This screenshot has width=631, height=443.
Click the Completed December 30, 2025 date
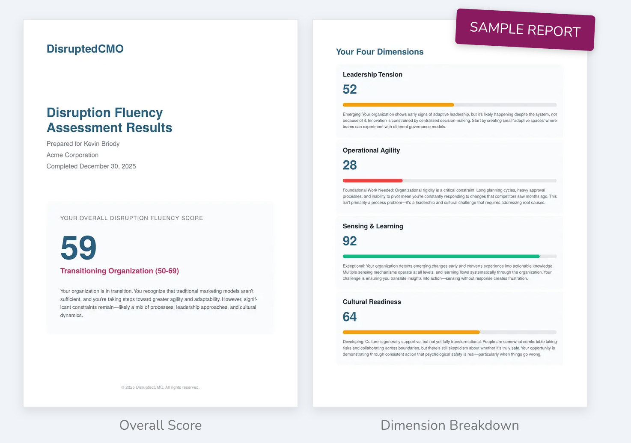(91, 166)
